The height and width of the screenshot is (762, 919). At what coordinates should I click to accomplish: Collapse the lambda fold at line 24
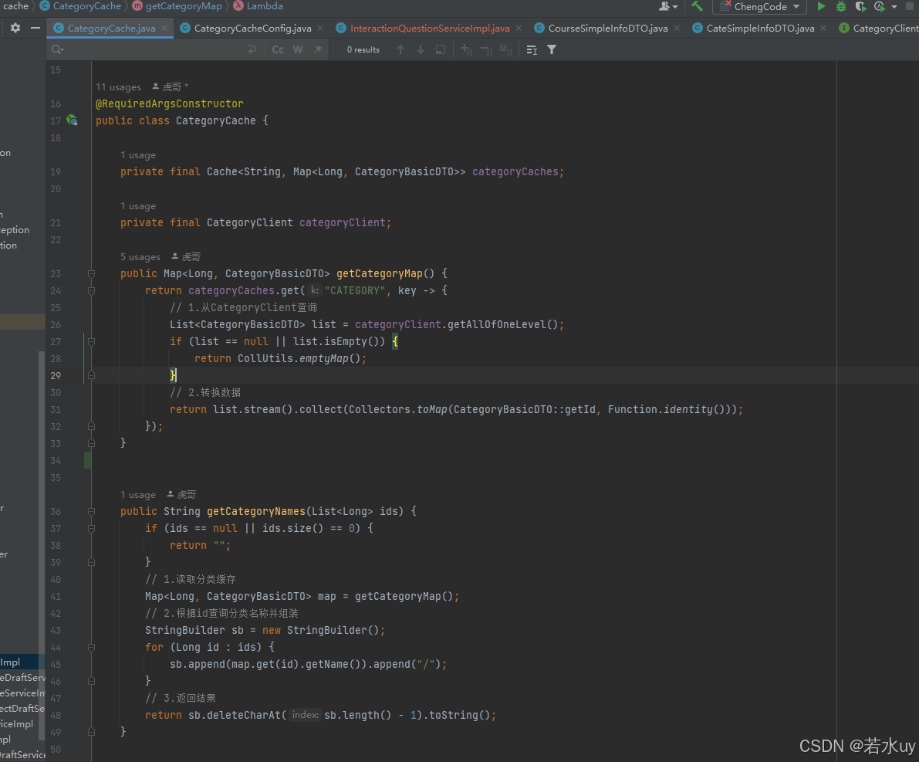[x=91, y=291]
